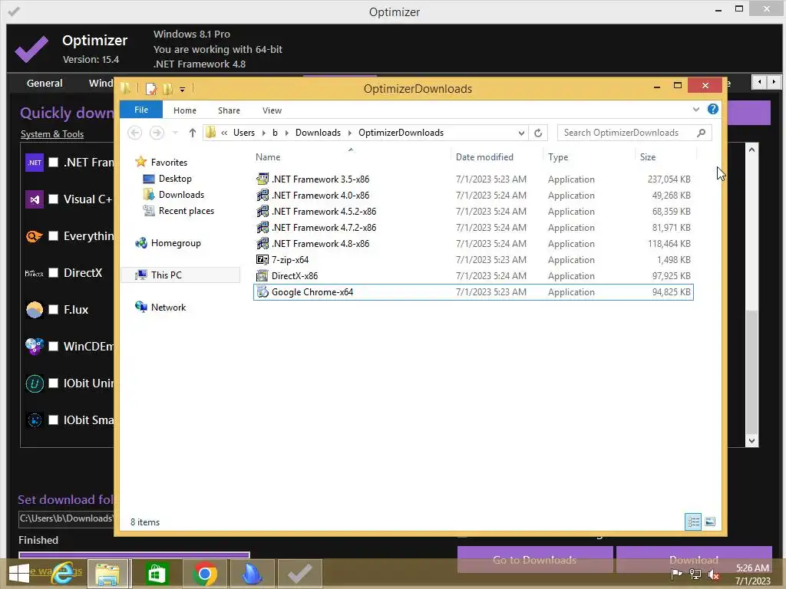Open the File menu in Explorer
Viewport: 786px width, 589px height.
tap(141, 110)
